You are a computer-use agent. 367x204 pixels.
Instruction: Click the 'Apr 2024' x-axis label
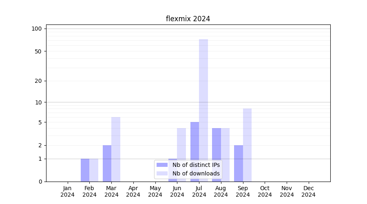point(133,191)
